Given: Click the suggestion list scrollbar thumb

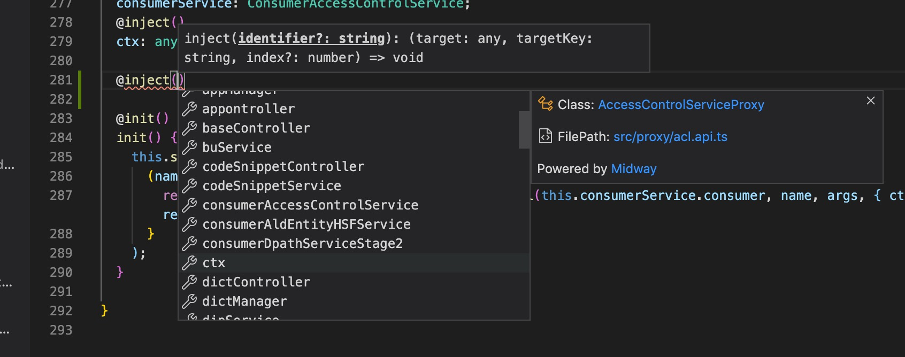Looking at the screenshot, I should click(x=524, y=129).
